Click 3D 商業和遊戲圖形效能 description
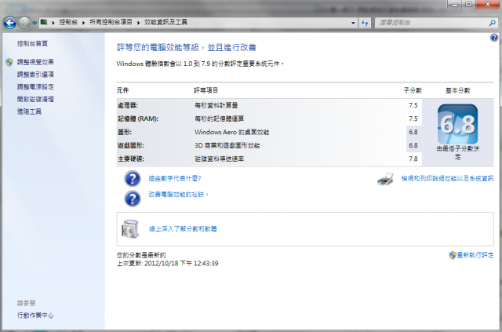This screenshot has height=332, width=502. click(x=227, y=145)
